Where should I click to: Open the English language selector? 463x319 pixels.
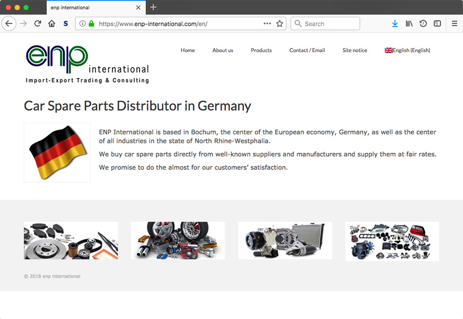[407, 50]
